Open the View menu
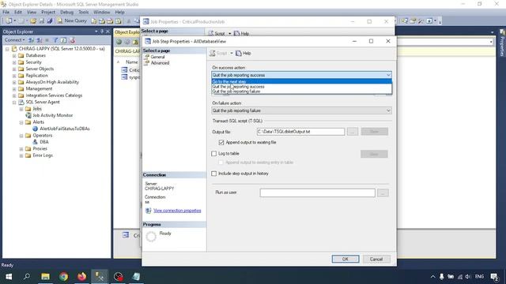The height and width of the screenshot is (284, 506). [x=32, y=13]
